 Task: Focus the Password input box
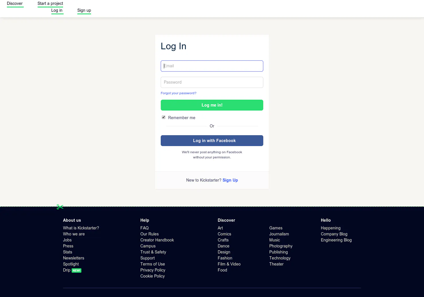[x=212, y=82]
